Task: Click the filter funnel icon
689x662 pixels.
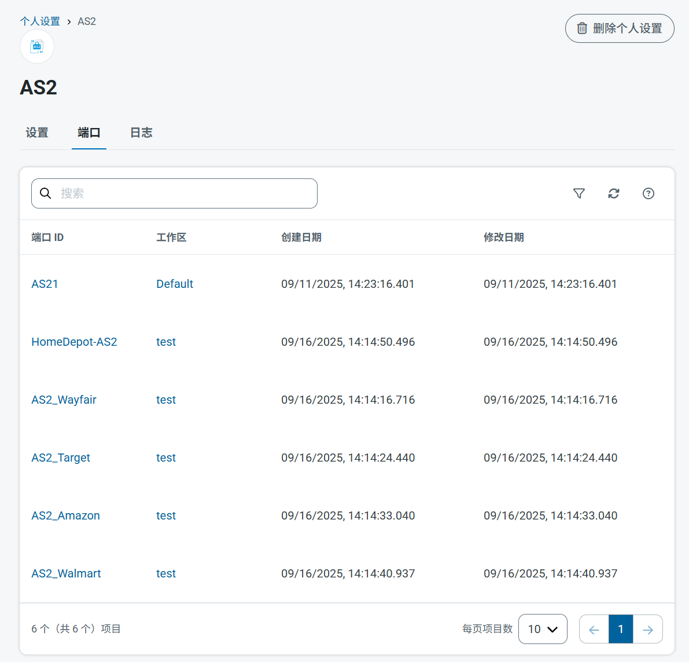Action: coord(579,193)
